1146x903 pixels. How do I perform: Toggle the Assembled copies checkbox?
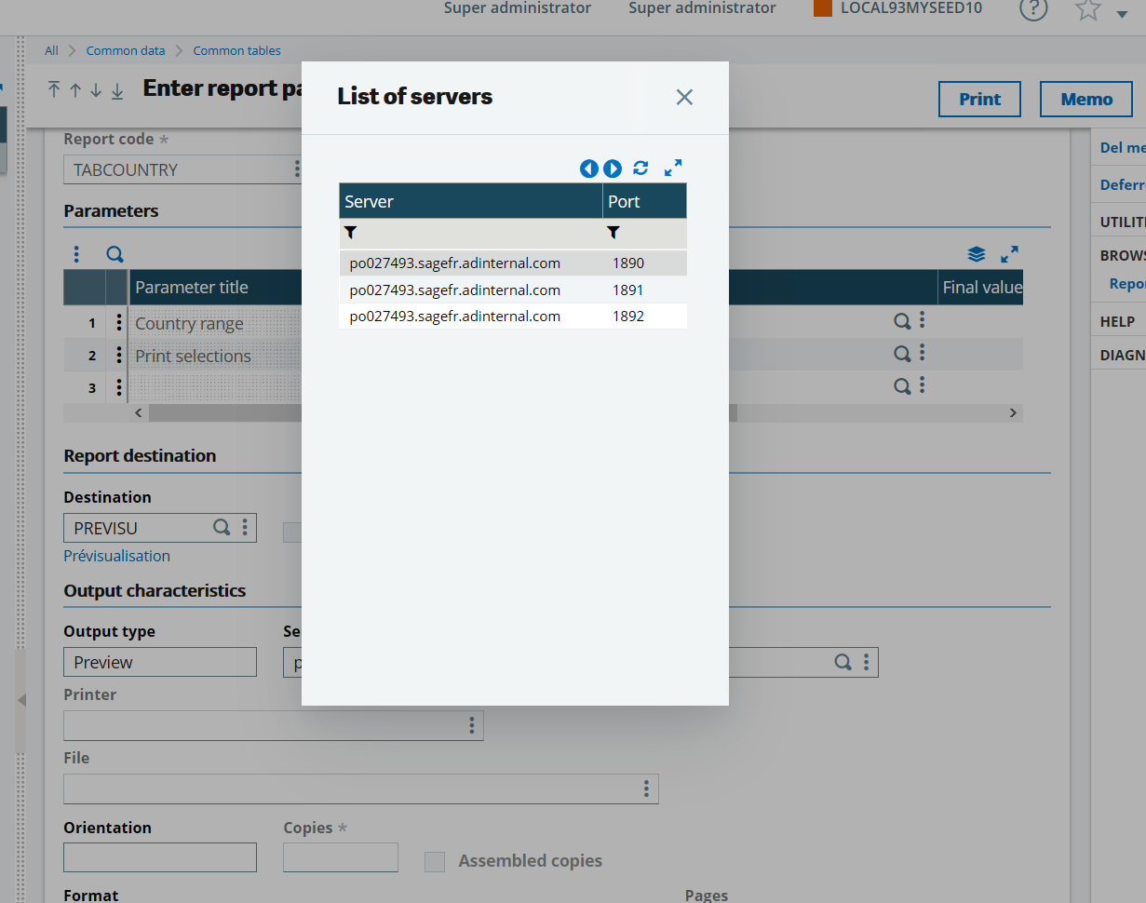pos(435,861)
